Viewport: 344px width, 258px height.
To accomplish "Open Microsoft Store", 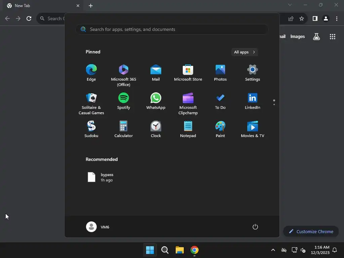I will [188, 73].
